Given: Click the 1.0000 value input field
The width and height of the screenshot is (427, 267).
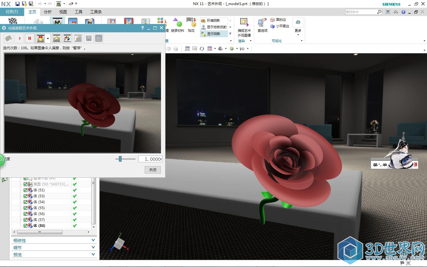Looking at the screenshot, I should pyautogui.click(x=150, y=159).
